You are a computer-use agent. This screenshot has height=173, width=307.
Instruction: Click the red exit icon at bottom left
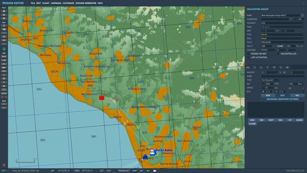pyautogui.click(x=4, y=165)
